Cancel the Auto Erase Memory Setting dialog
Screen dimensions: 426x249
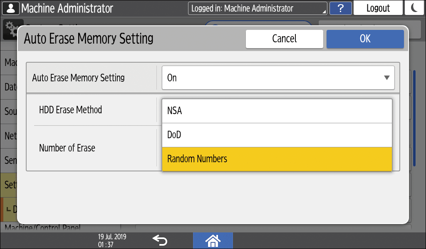(284, 39)
